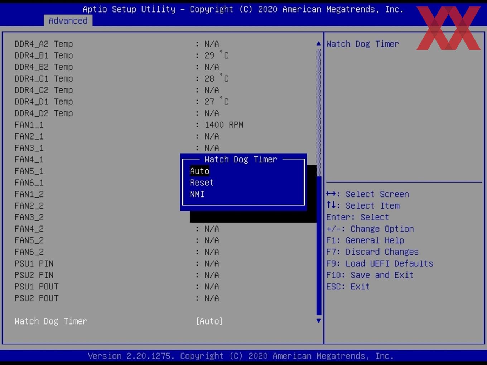Open the Watch Dog Timer [Auto] value
Image resolution: width=487 pixels, height=365 pixels.
(x=209, y=321)
